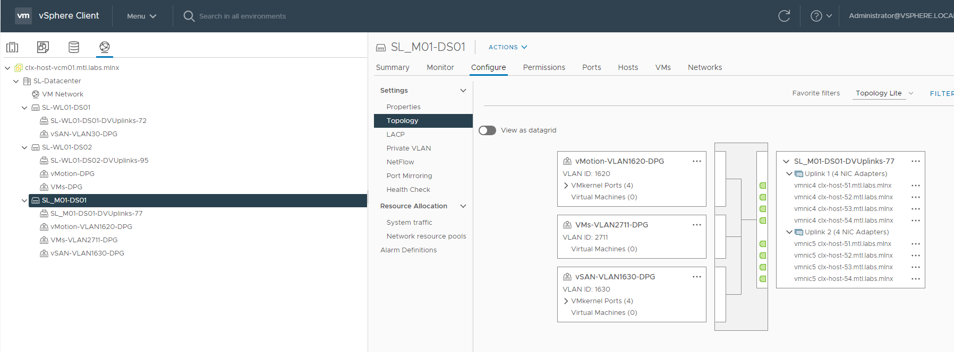
Task: Open the VMs and Templates inventory icon
Action: tap(43, 47)
